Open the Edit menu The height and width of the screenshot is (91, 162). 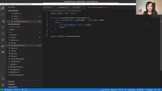(5, 4)
